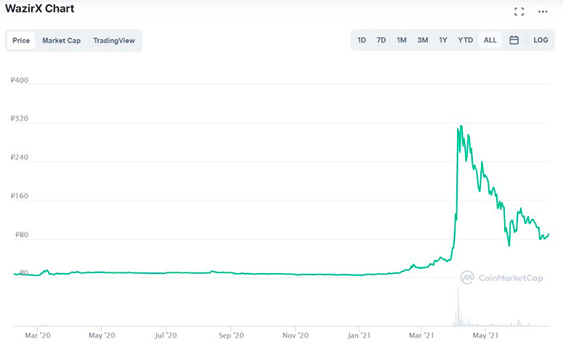Switch to the Market Cap tab
563x345 pixels.
coord(61,41)
